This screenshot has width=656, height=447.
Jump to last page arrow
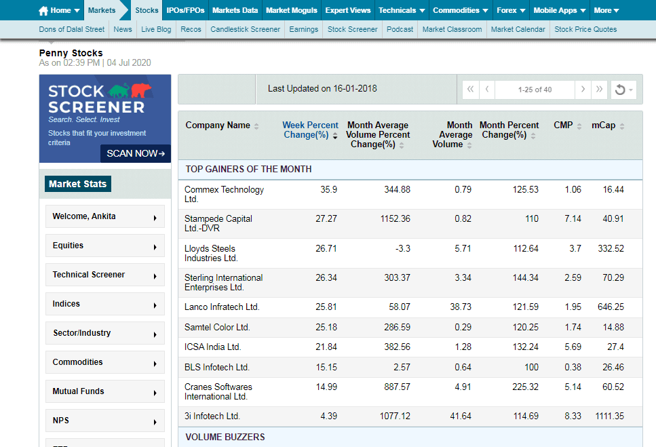coord(599,90)
